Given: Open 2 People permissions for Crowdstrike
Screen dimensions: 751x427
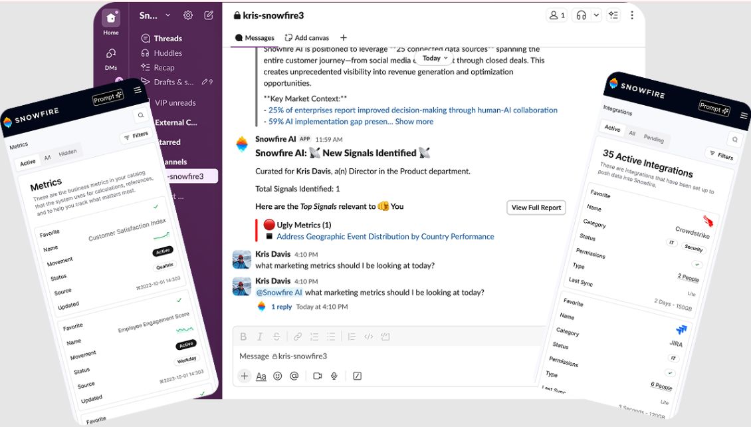Looking at the screenshot, I should [x=688, y=277].
